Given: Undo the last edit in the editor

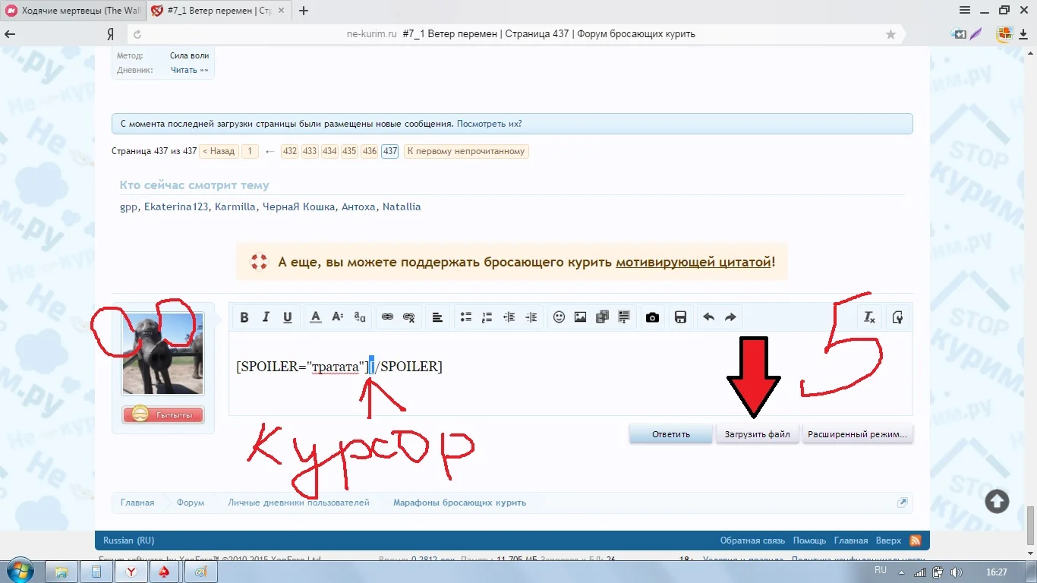Looking at the screenshot, I should coord(708,317).
